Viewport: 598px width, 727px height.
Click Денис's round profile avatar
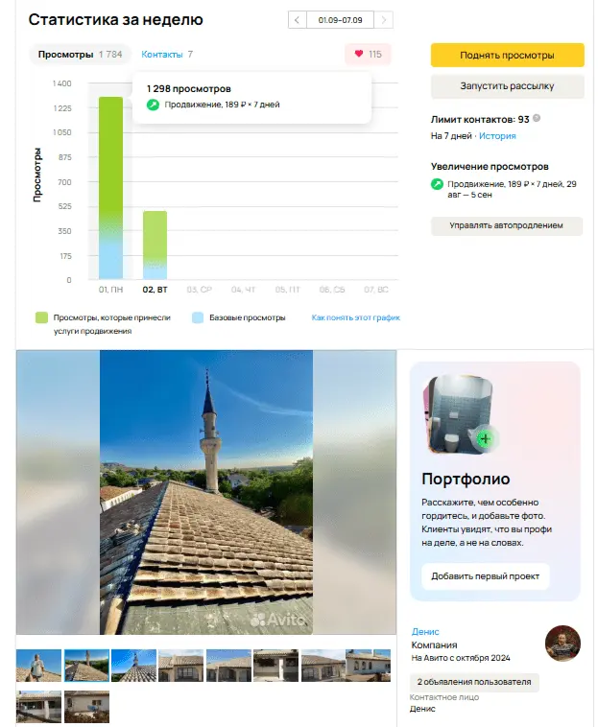[x=562, y=644]
